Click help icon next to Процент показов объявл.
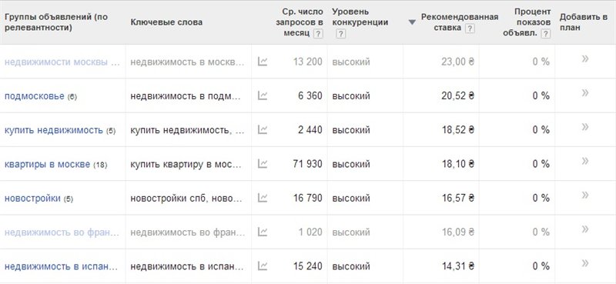This screenshot has width=616, height=284. (545, 34)
